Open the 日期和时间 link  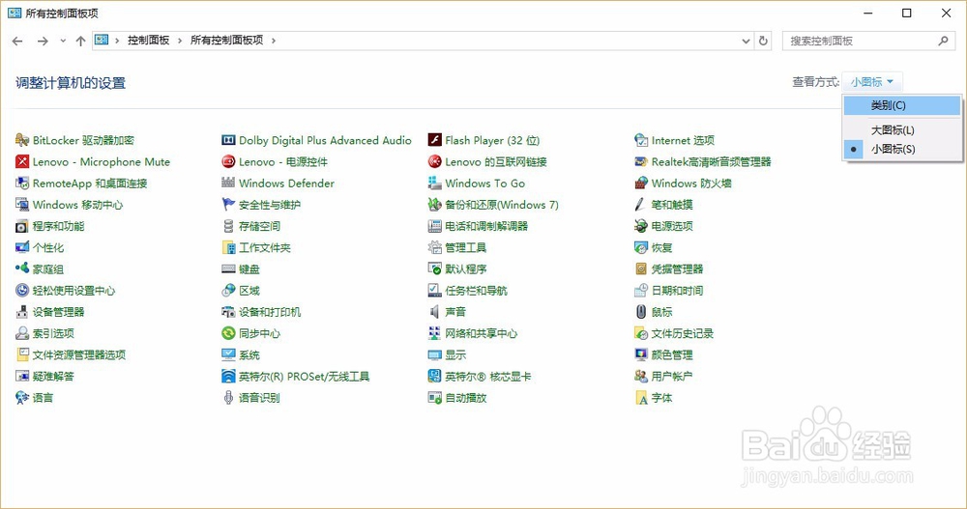click(x=677, y=291)
